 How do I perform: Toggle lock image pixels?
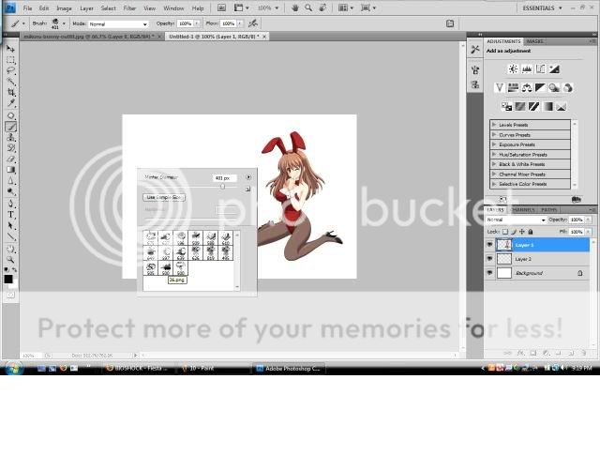click(x=514, y=232)
